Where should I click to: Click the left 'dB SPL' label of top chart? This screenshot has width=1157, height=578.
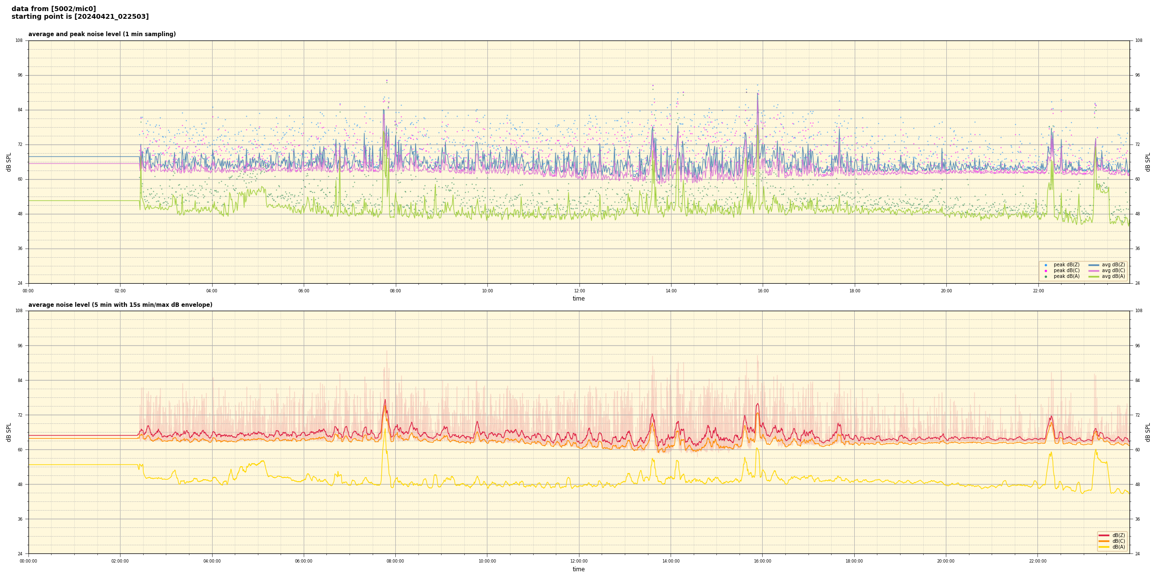9,162
